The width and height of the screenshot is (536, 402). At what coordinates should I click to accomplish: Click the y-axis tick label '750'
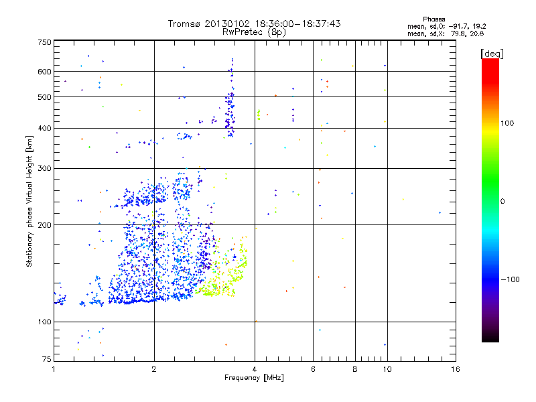(44, 42)
